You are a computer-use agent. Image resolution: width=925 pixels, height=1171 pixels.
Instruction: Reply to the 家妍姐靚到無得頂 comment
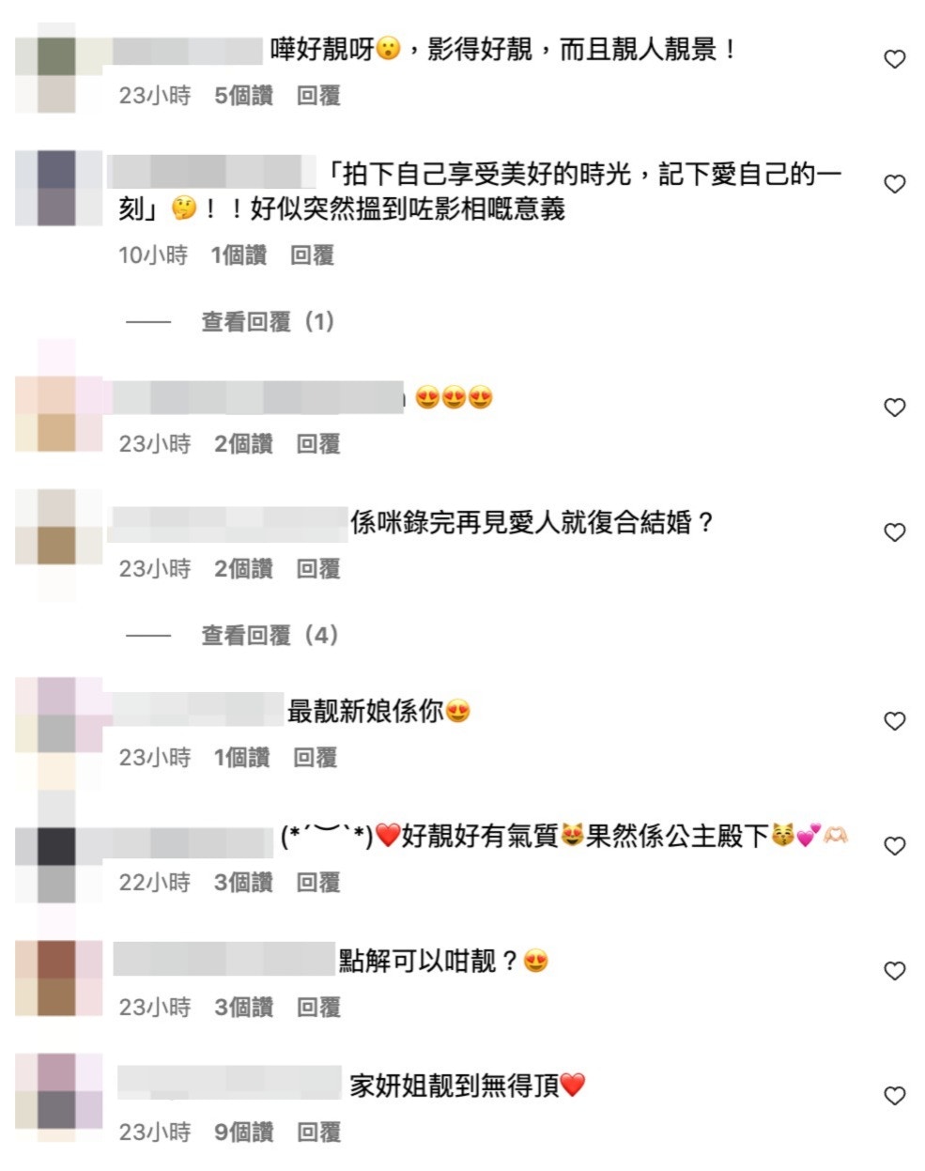[318, 1132]
